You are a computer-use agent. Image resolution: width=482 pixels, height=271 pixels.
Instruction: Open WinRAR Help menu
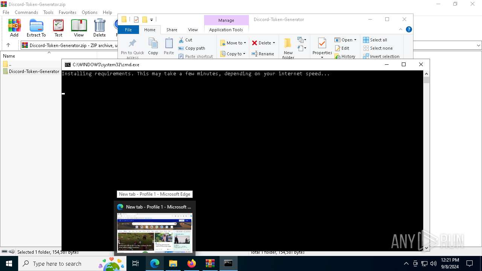coord(107,12)
